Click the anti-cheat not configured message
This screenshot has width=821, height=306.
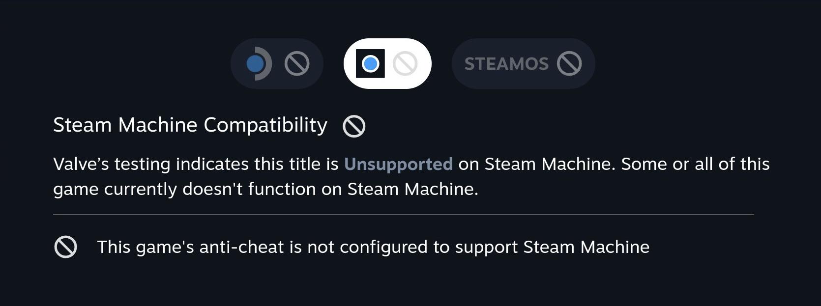373,247
